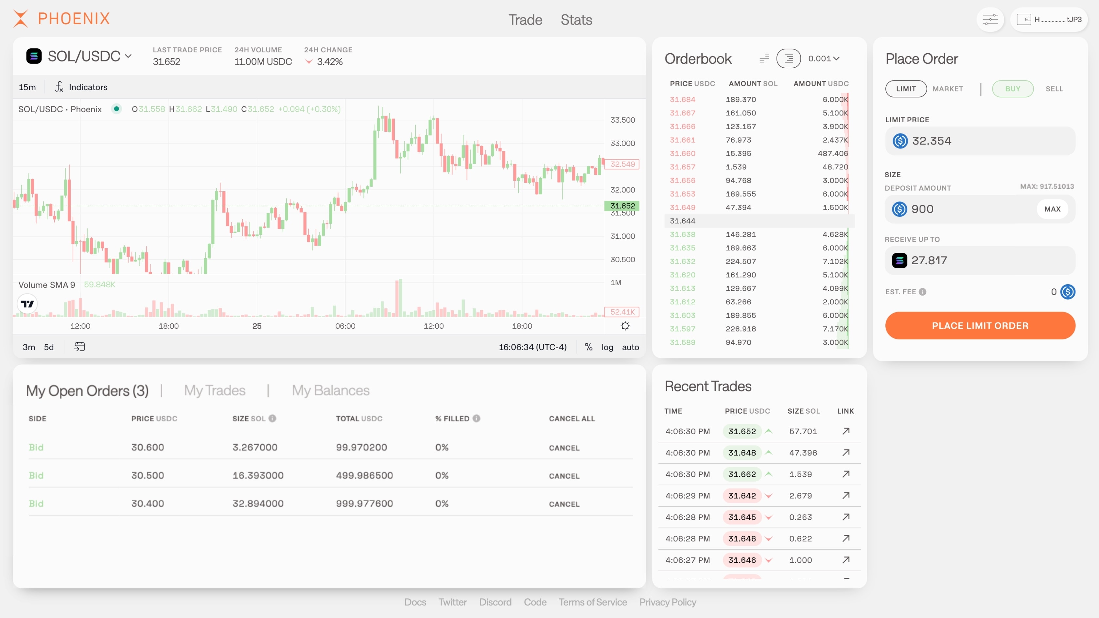Switch orderbook to stacked layout icon
Screen dimensions: 1099x618
[789, 59]
